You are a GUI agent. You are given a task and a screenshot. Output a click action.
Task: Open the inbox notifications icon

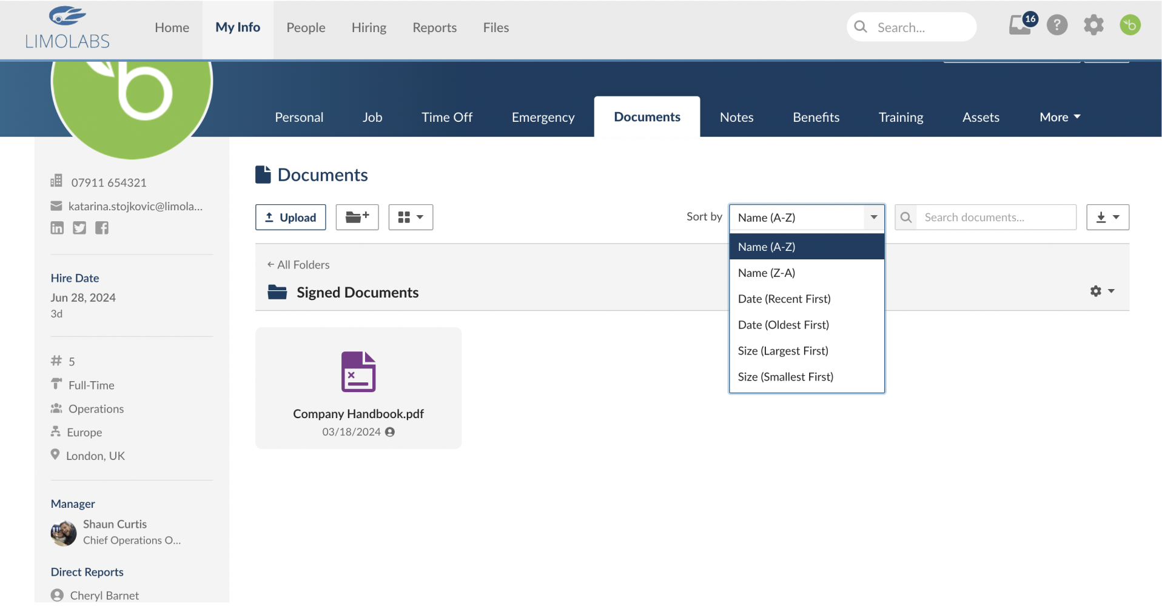(1021, 25)
